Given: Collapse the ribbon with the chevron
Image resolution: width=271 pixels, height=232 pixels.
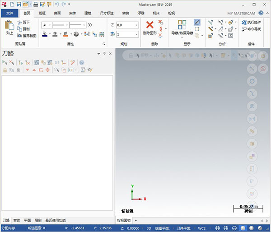Looking at the screenshot, I should (267, 13).
